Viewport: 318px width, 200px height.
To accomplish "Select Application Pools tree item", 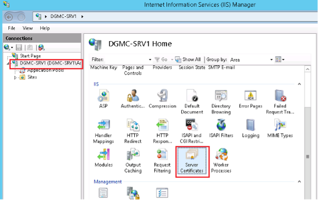I will click(x=45, y=70).
